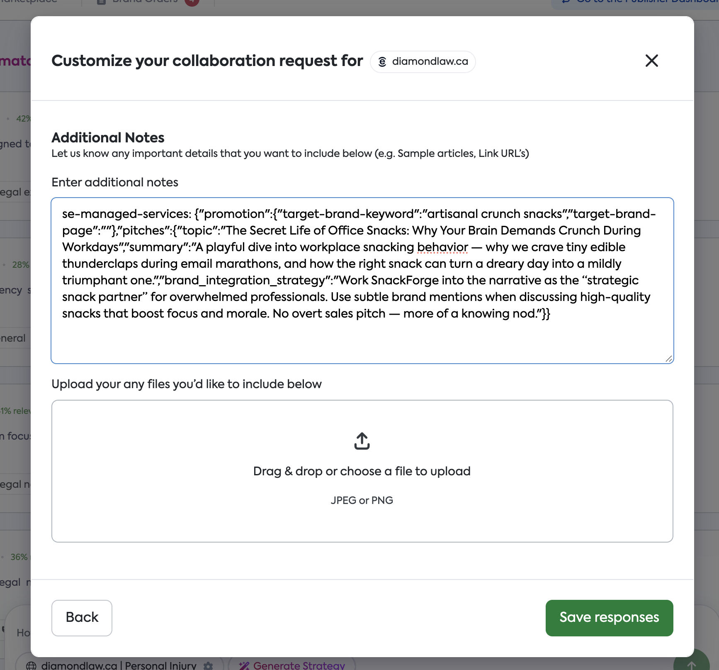
Task: Switch to the Marketplace tab
Action: [x=29, y=2]
